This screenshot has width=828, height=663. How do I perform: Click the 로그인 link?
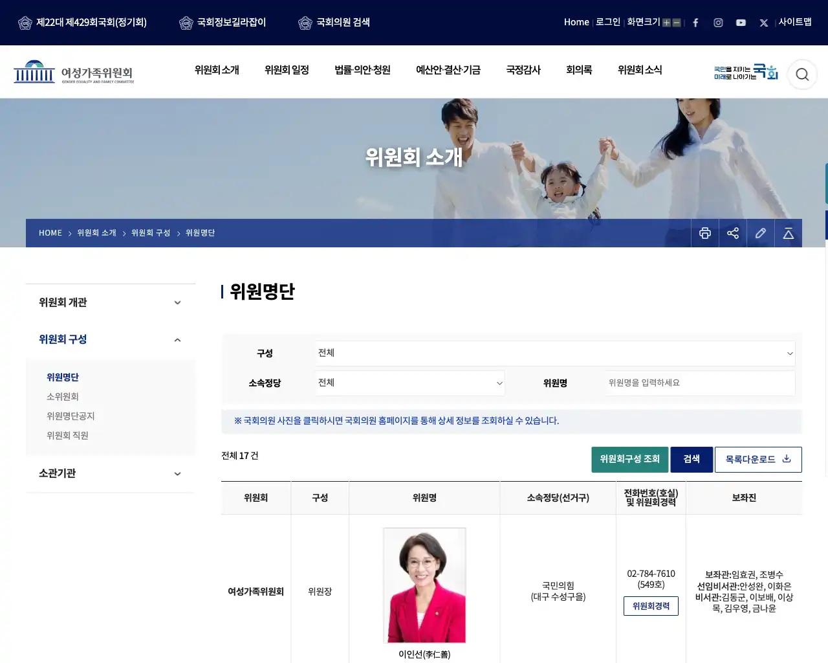pos(608,22)
